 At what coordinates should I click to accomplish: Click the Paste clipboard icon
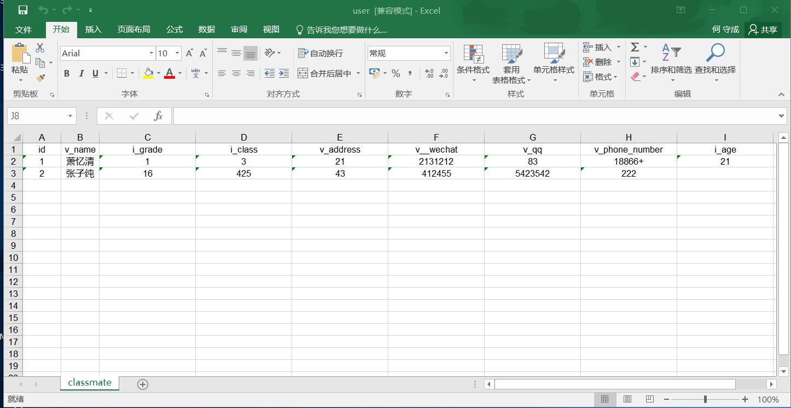(20, 54)
